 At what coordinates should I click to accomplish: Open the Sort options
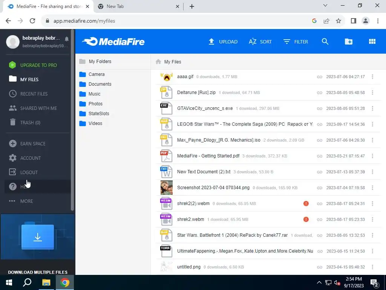pos(260,42)
